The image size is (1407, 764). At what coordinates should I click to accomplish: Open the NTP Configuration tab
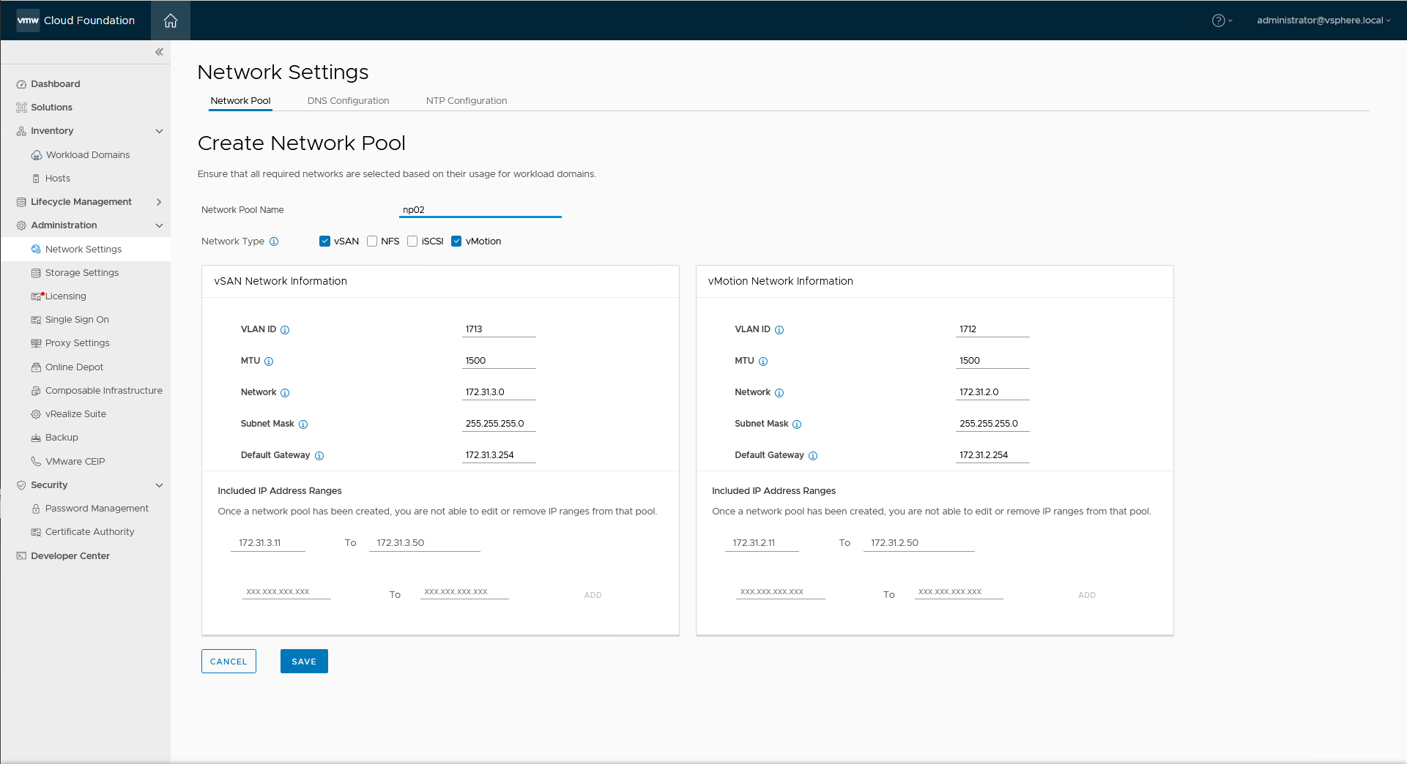[x=466, y=100]
